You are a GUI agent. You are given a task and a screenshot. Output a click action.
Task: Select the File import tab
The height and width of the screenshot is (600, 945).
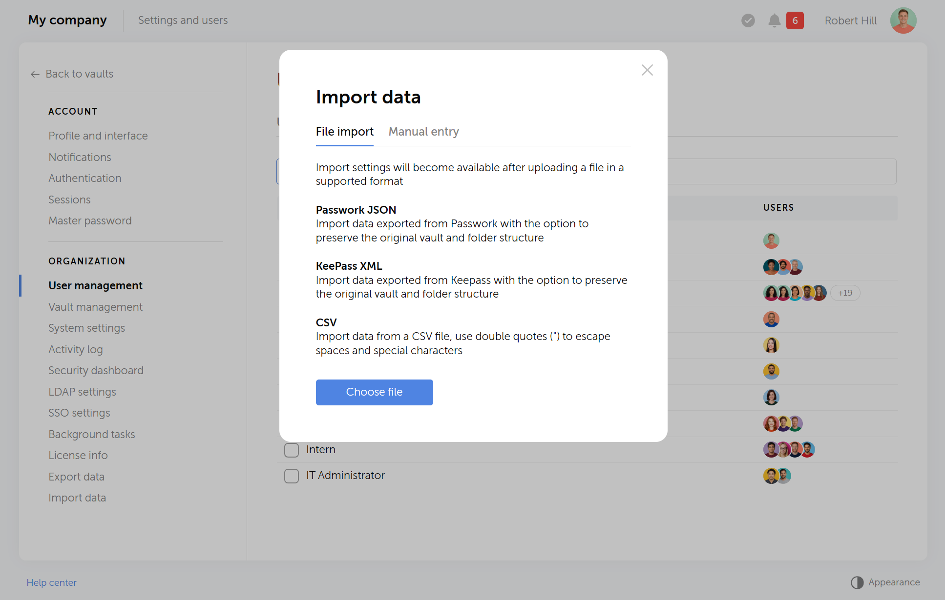(x=345, y=132)
